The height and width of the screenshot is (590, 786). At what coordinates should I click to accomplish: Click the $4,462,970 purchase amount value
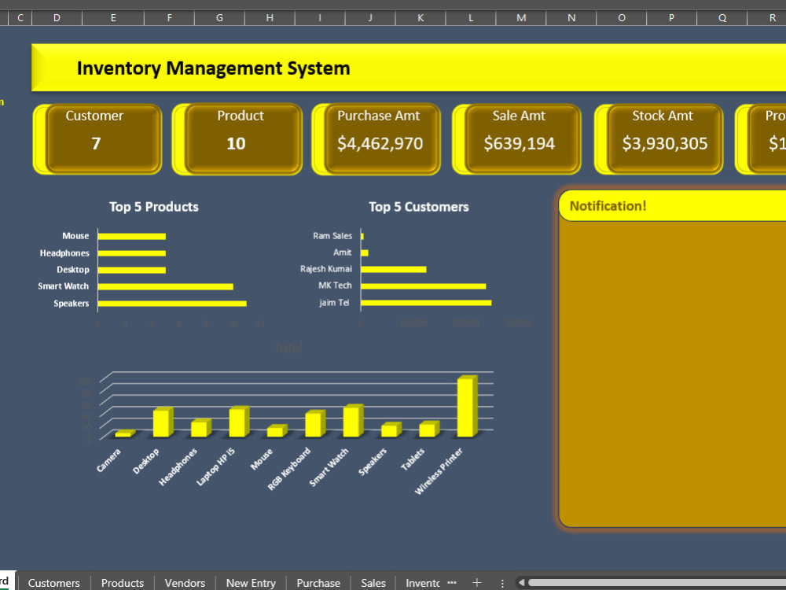pos(380,144)
